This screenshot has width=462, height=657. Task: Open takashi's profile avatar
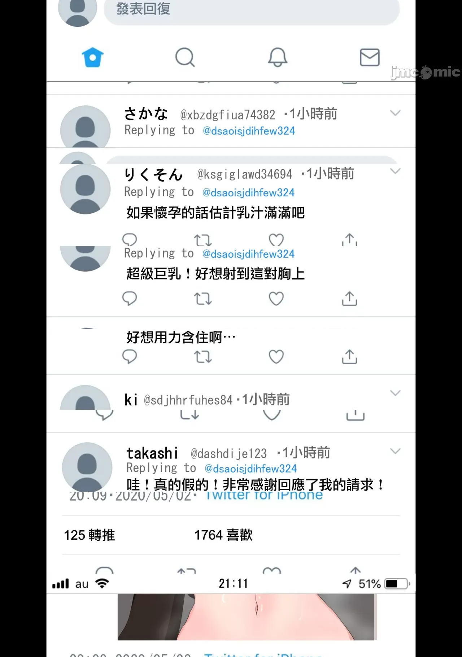point(87,467)
